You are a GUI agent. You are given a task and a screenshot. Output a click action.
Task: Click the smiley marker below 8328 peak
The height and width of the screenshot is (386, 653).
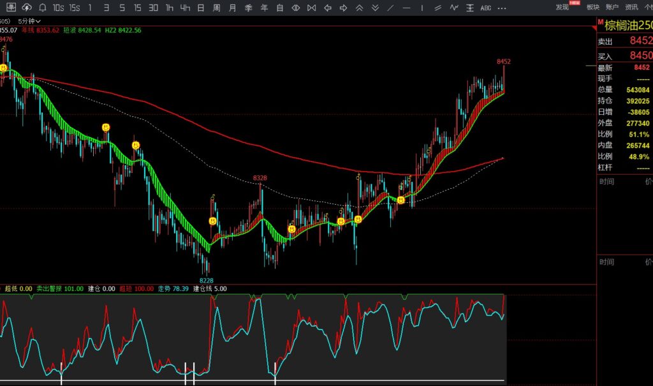[291, 229]
